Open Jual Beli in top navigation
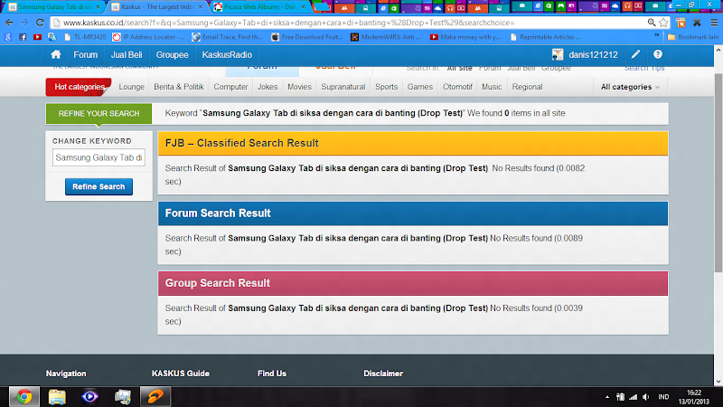The height and width of the screenshot is (407, 723). [x=127, y=54]
